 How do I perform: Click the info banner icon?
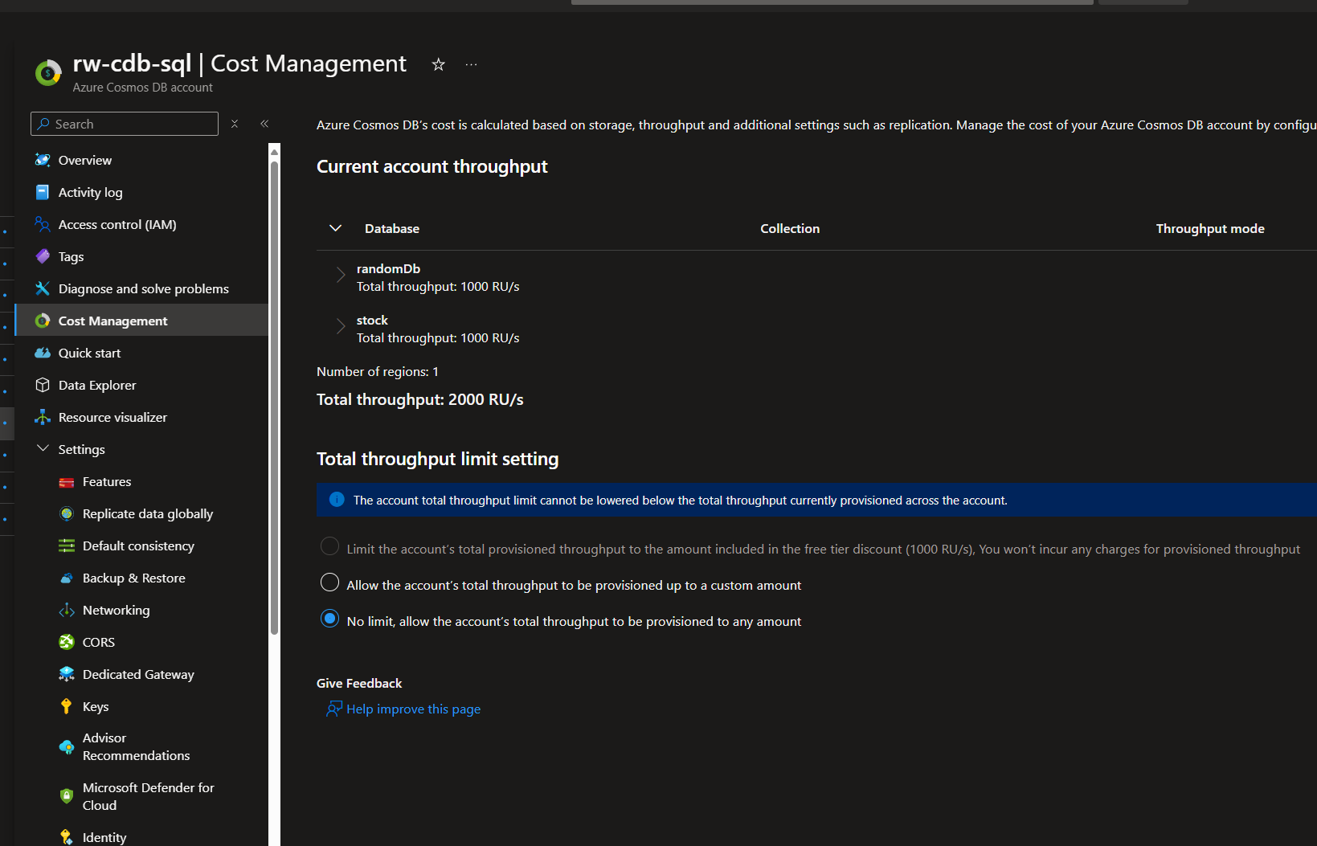click(x=337, y=500)
